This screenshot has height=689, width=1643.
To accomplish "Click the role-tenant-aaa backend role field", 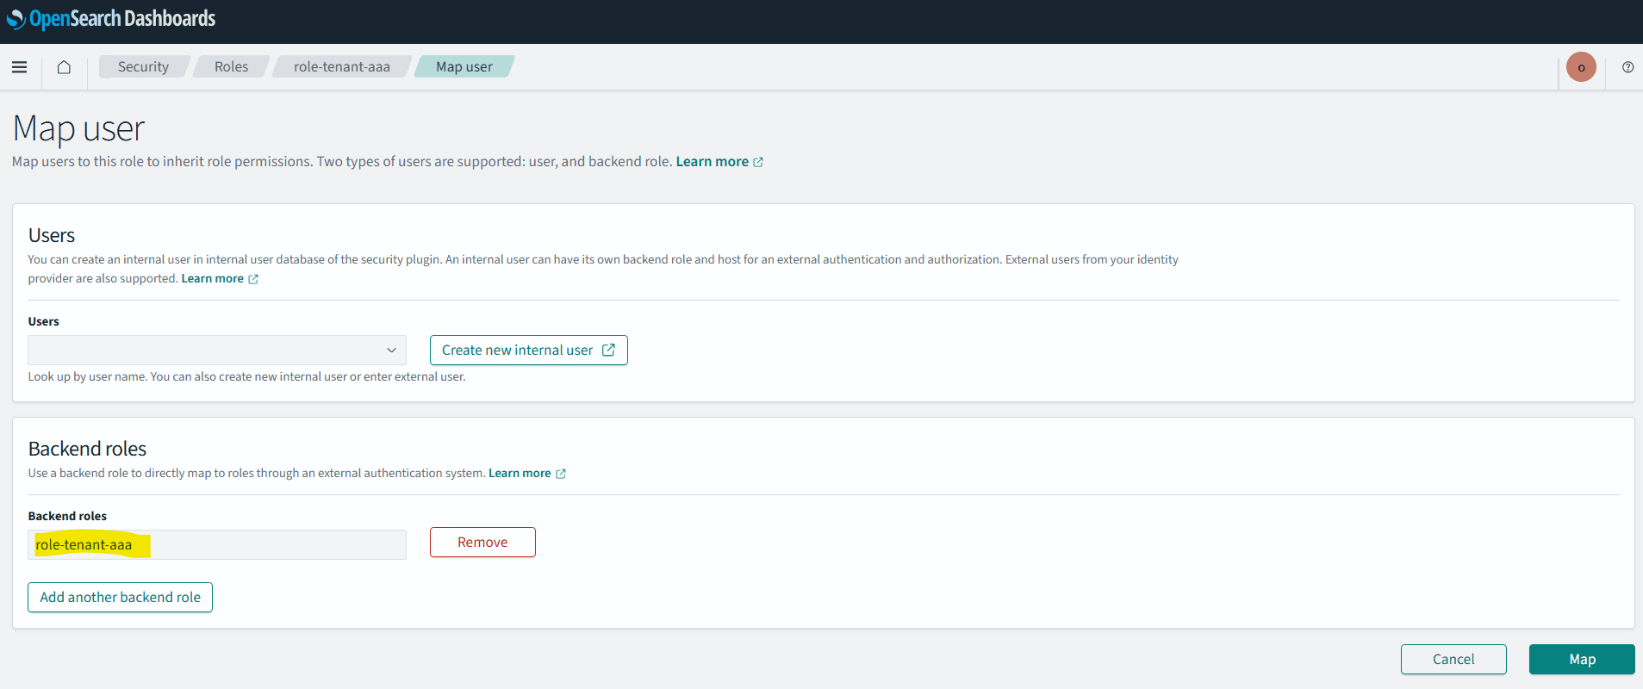I will click(x=217, y=544).
